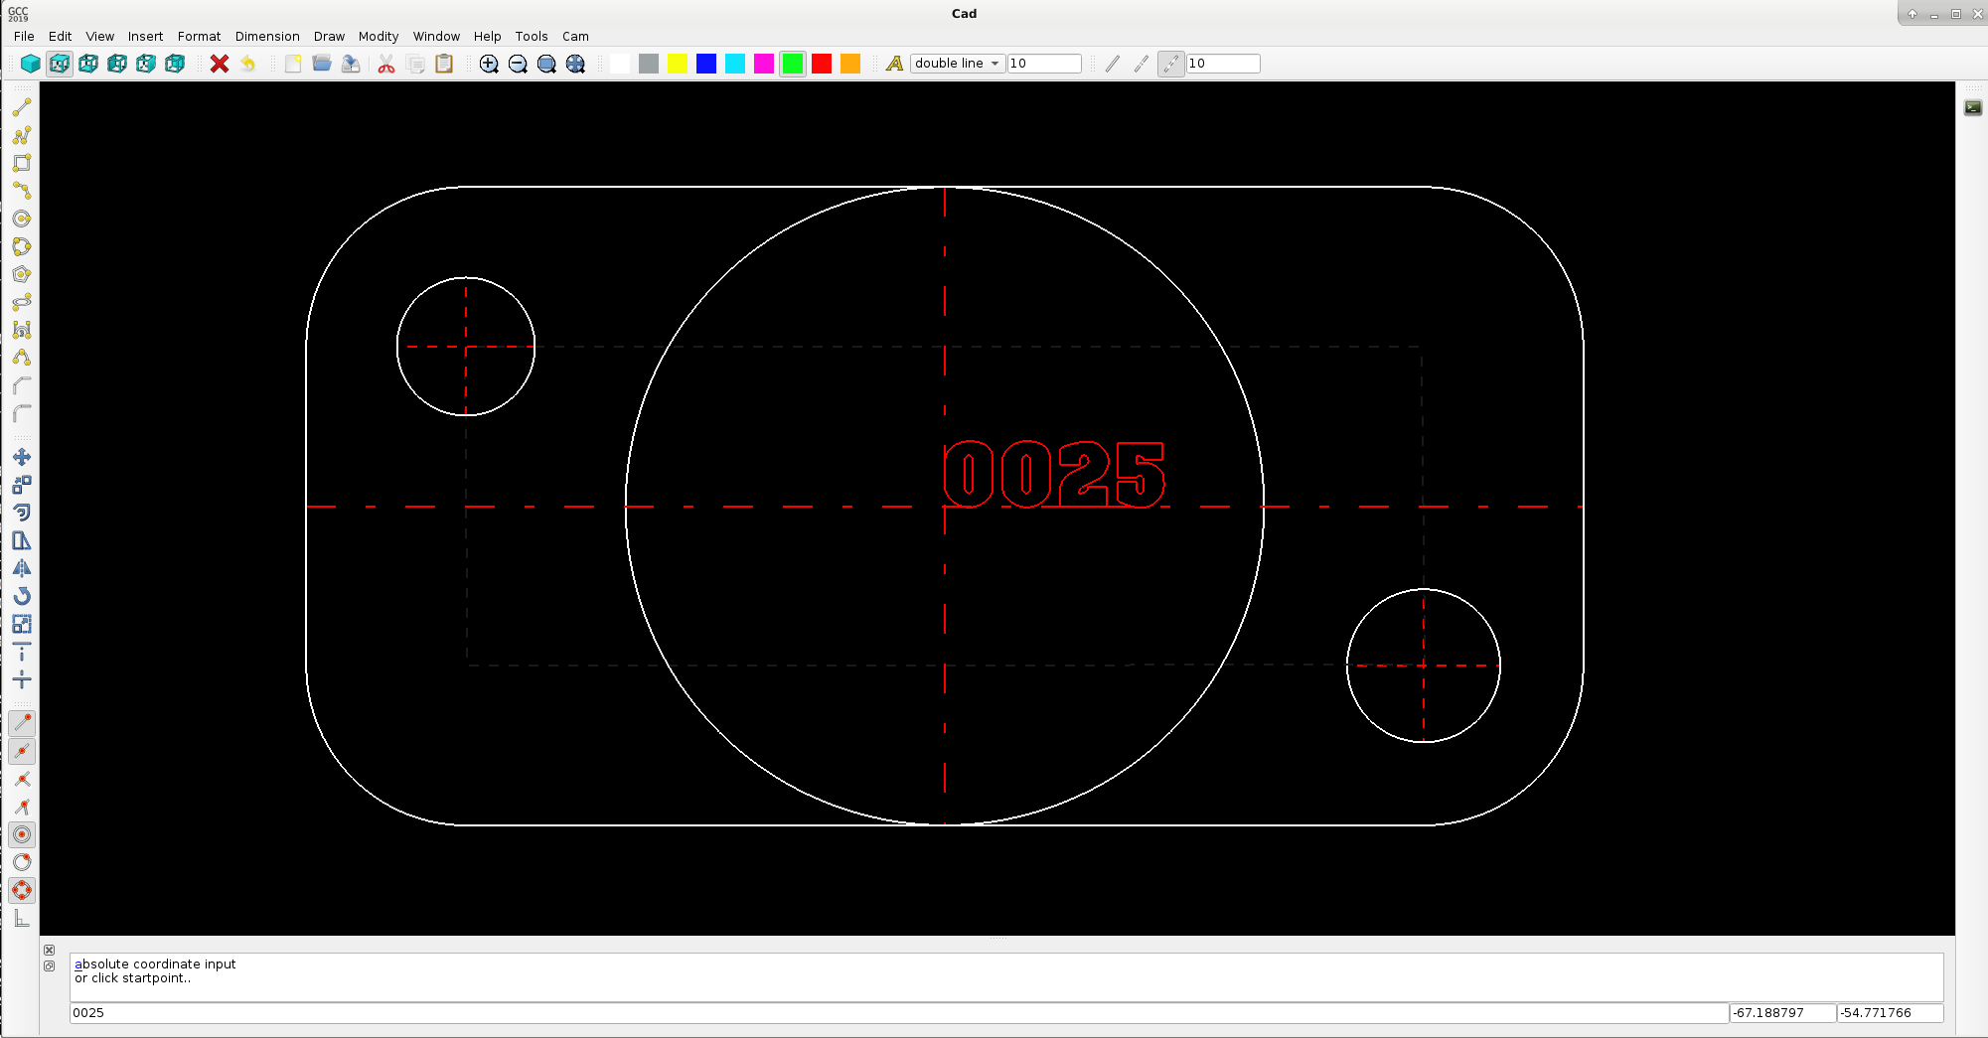Click the command input field containing 0025
The image size is (1988, 1038).
tap(898, 1013)
